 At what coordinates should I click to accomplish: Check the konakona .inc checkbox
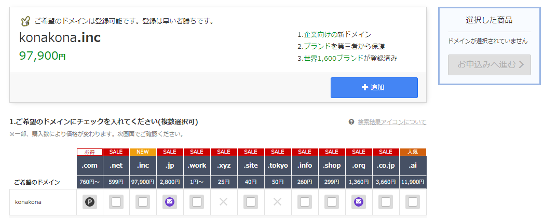143,202
